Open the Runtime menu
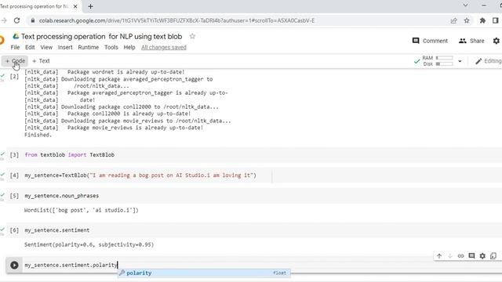The height and width of the screenshot is (282, 502). click(89, 47)
